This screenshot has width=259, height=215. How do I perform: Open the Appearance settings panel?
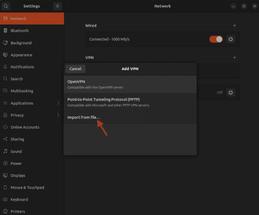click(x=21, y=55)
